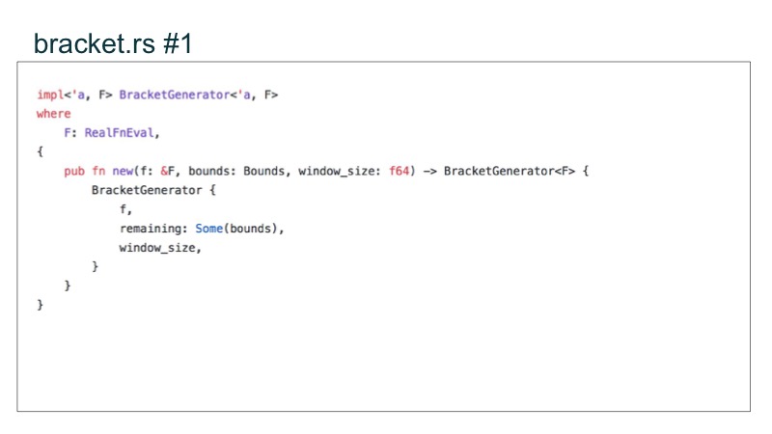Viewport: 772px width, 434px height.
Task: Click "BracketGenerator" in the struct literal line
Action: pyautogui.click(x=143, y=190)
